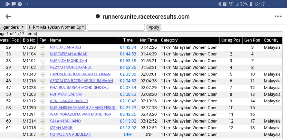The image size is (287, 139).
Task: Tap the site info icon beside URL
Action: (x=98, y=16)
